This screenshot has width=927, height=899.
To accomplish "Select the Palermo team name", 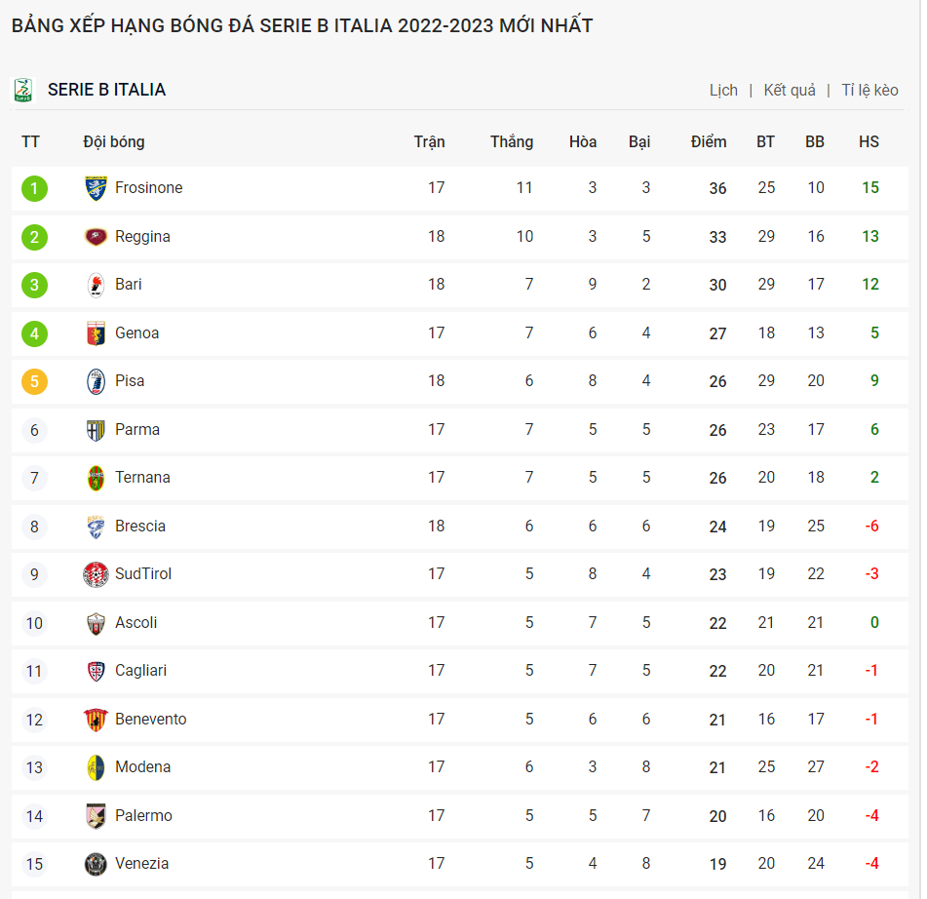I will point(143,815).
